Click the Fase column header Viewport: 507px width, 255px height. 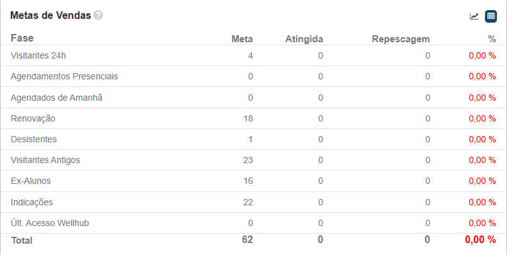click(x=22, y=38)
